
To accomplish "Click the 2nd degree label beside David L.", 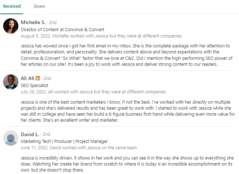I will (46, 134).
